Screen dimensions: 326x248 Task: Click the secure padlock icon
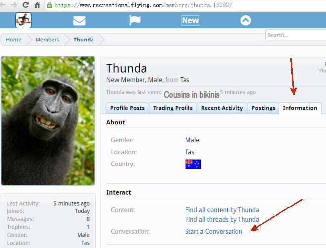(49, 5)
